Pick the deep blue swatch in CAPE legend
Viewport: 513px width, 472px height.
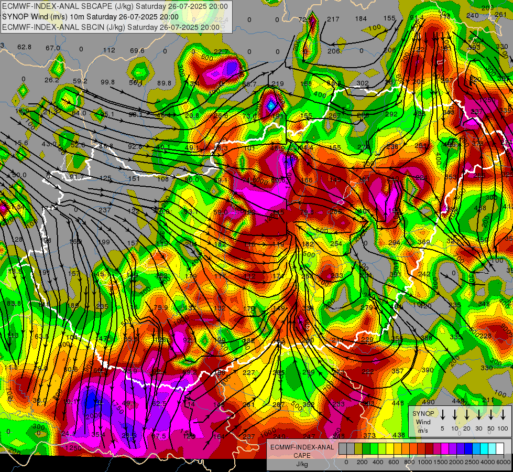click(x=468, y=449)
